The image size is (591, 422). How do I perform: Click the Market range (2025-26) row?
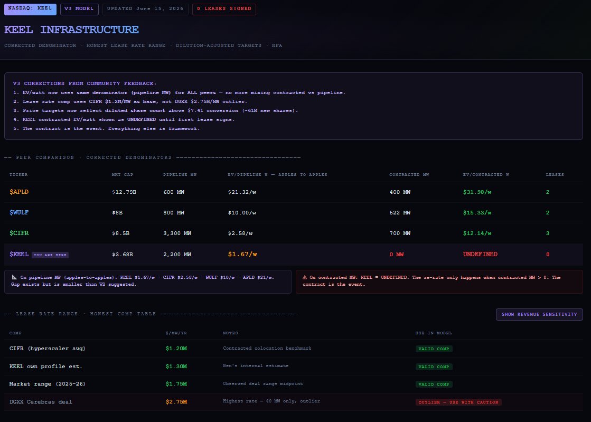point(293,384)
